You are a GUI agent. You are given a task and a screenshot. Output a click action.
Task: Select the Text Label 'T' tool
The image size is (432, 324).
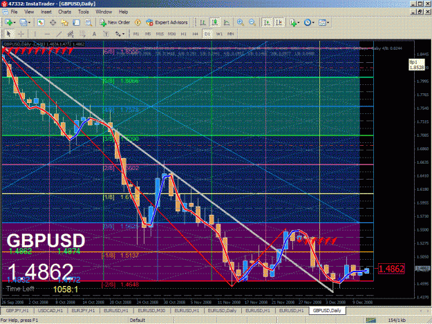click(106, 34)
